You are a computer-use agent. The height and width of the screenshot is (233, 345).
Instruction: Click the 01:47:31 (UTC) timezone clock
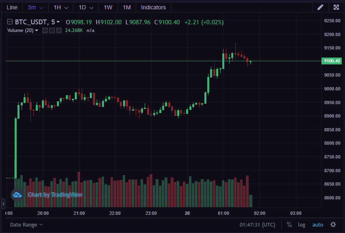tap(258, 224)
